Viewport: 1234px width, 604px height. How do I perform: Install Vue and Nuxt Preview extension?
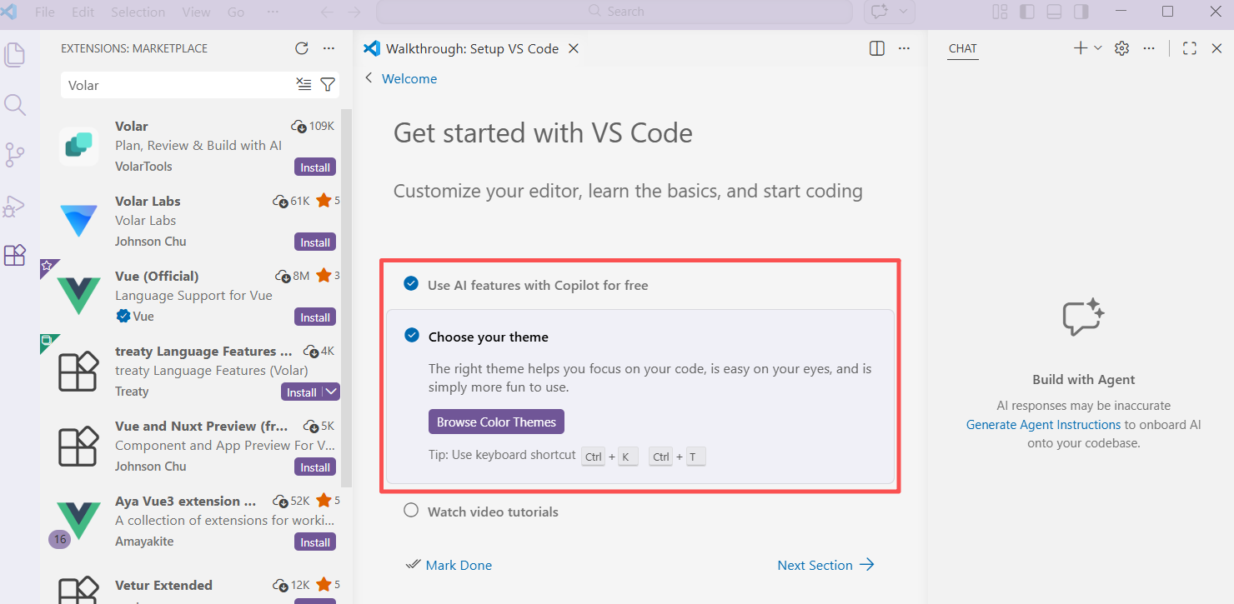point(315,467)
